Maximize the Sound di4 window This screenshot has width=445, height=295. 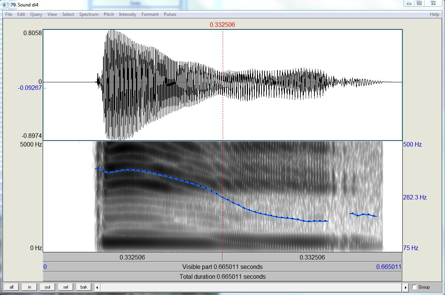[x=419, y=3]
